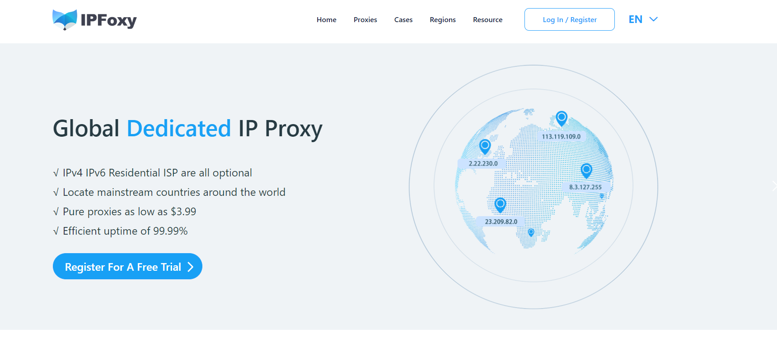The height and width of the screenshot is (347, 777).
Task: Click the 23.209.82.0 IP label
Action: [501, 222]
